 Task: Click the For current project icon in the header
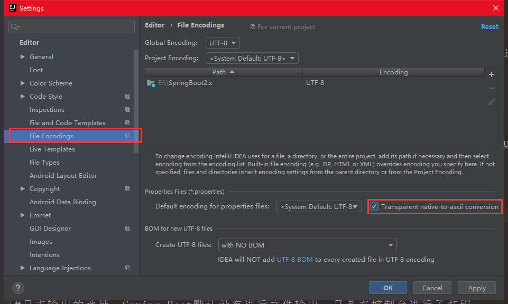coord(253,27)
